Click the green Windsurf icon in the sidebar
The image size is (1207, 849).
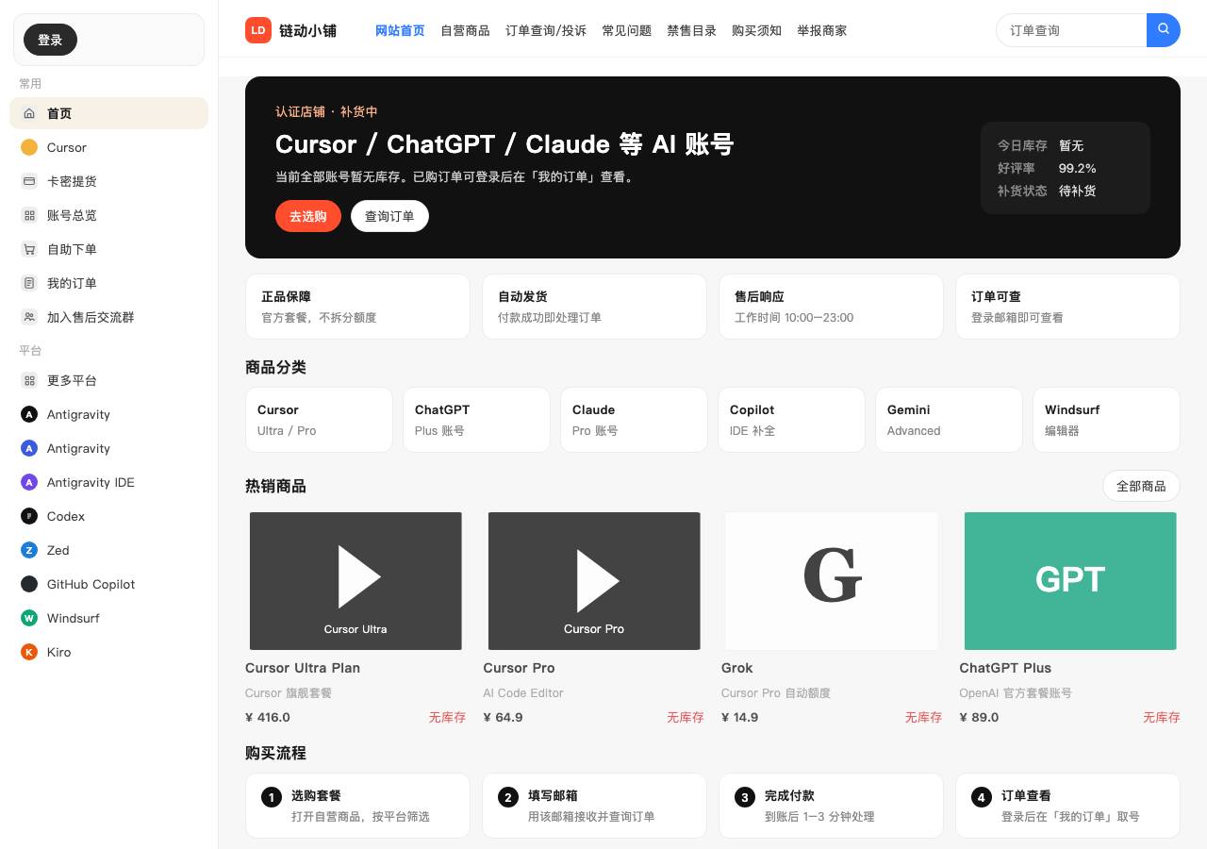29,618
